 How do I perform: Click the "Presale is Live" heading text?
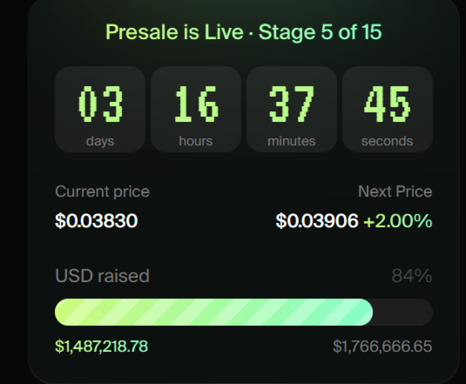pyautogui.click(x=174, y=32)
